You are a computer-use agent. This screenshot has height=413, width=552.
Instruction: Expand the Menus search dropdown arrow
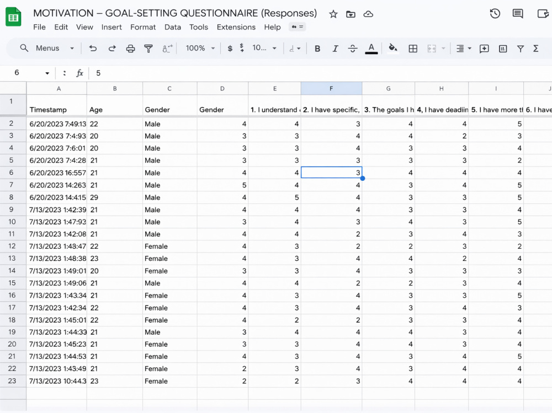[72, 49]
